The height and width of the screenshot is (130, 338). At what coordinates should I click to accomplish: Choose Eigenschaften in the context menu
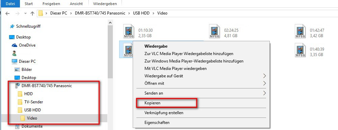(x=157, y=123)
